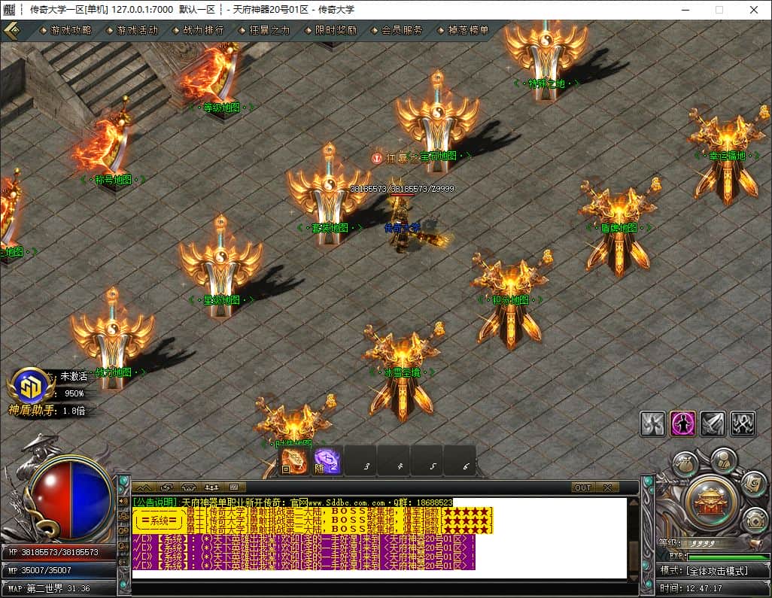772x598 pixels.
Task: Activate the crossed swords skill icon
Action: [x=713, y=423]
